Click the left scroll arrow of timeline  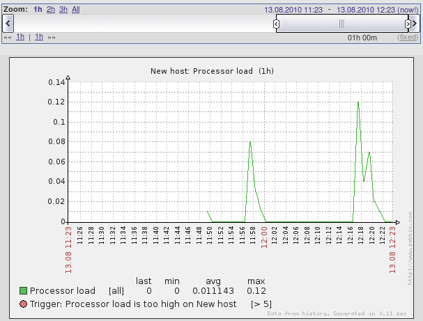[x=8, y=24]
